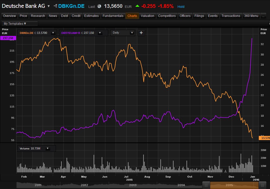Open the Estimates tab
Image resolution: width=270 pixels, height=189 pixels.
point(92,16)
